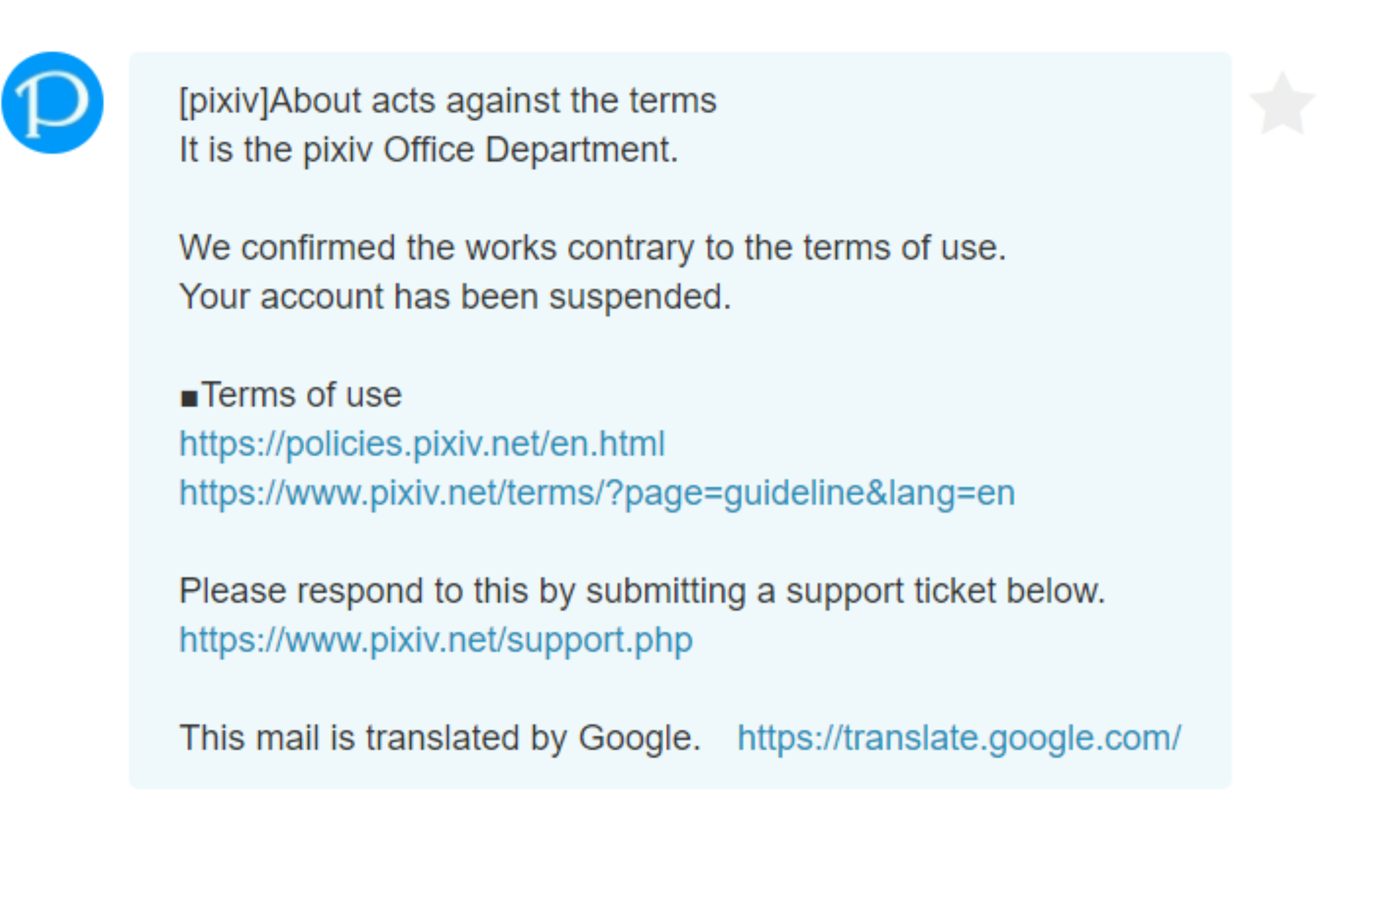1382x897 pixels.
Task: Click the word "Google." in the last line
Action: [639, 738]
